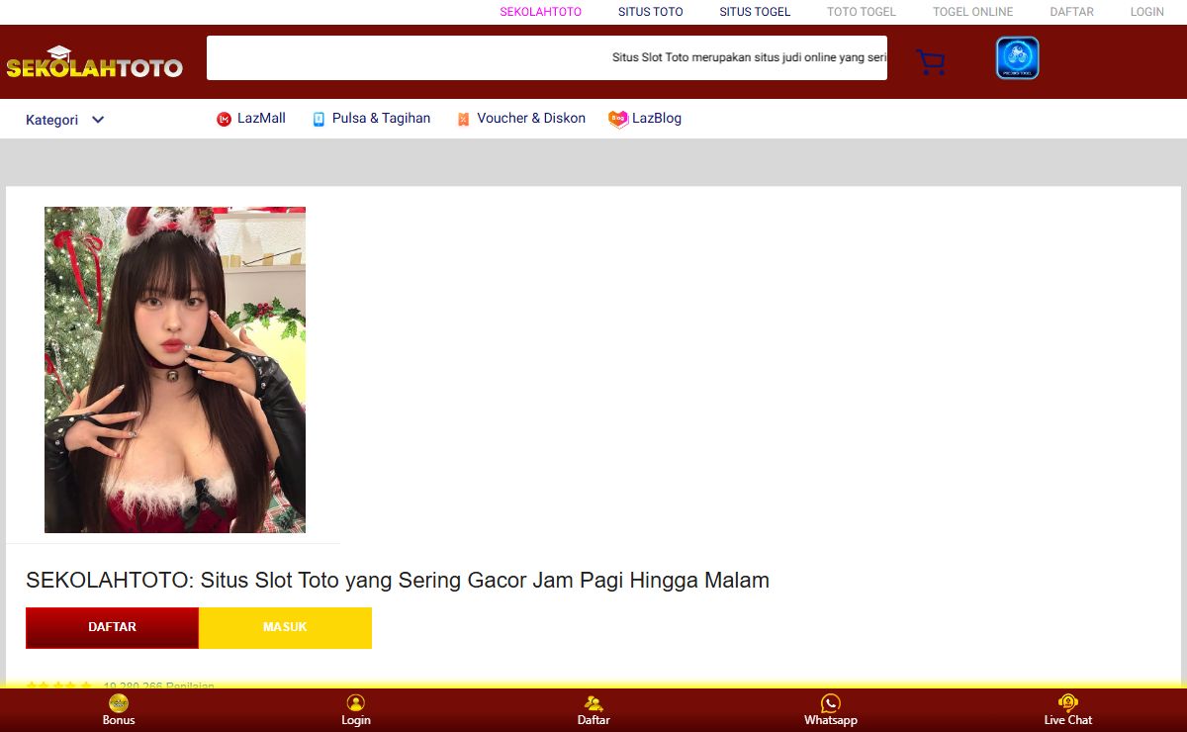Open TOGEL ONLINE top nav link
This screenshot has width=1187, height=732.
(973, 12)
